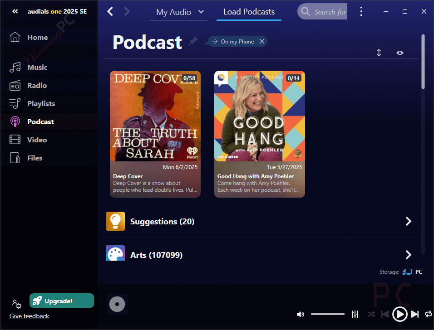Navigate back with the left arrow
Screen dimensions: 434x330
[x=110, y=12]
